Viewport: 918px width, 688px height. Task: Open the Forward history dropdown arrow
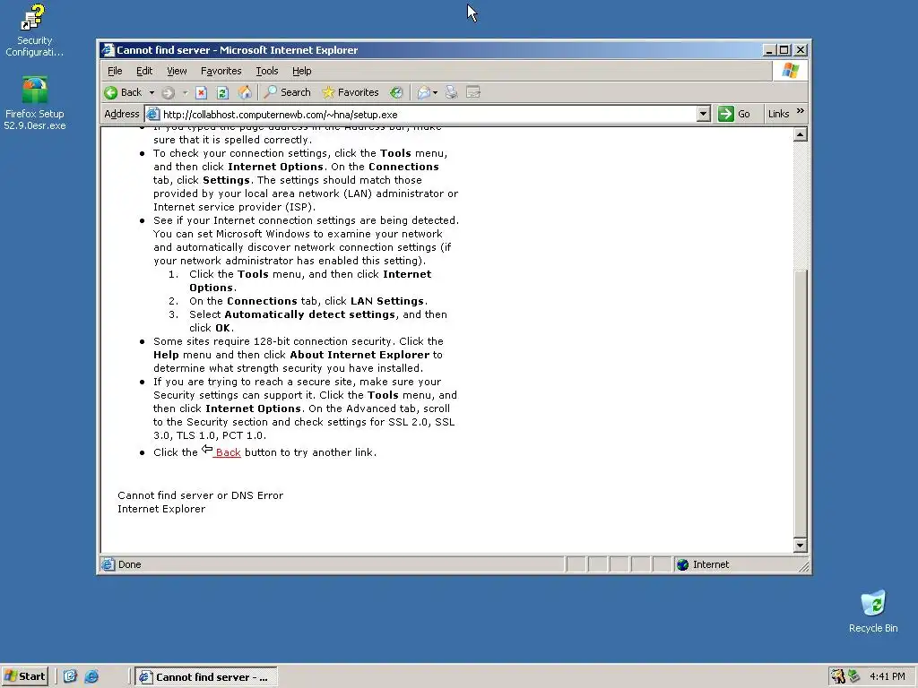185,92
